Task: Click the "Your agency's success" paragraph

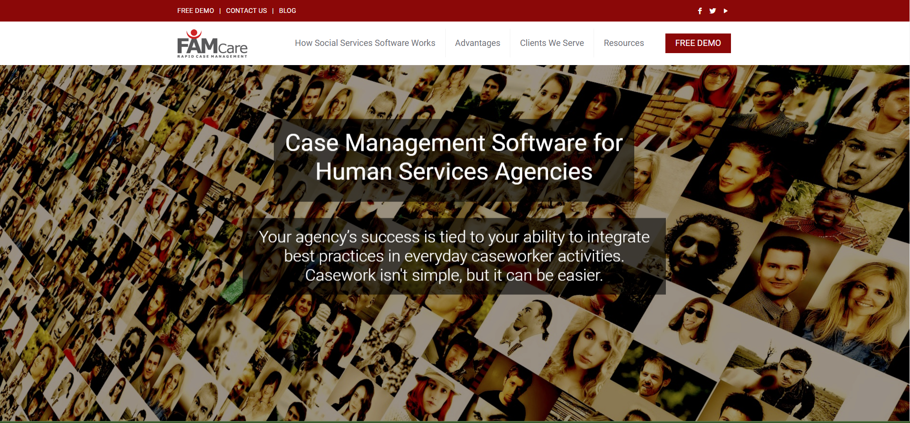Action: coord(454,256)
